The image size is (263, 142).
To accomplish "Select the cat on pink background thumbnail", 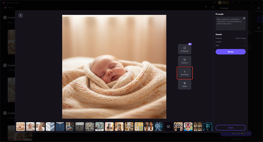I will (109, 127).
